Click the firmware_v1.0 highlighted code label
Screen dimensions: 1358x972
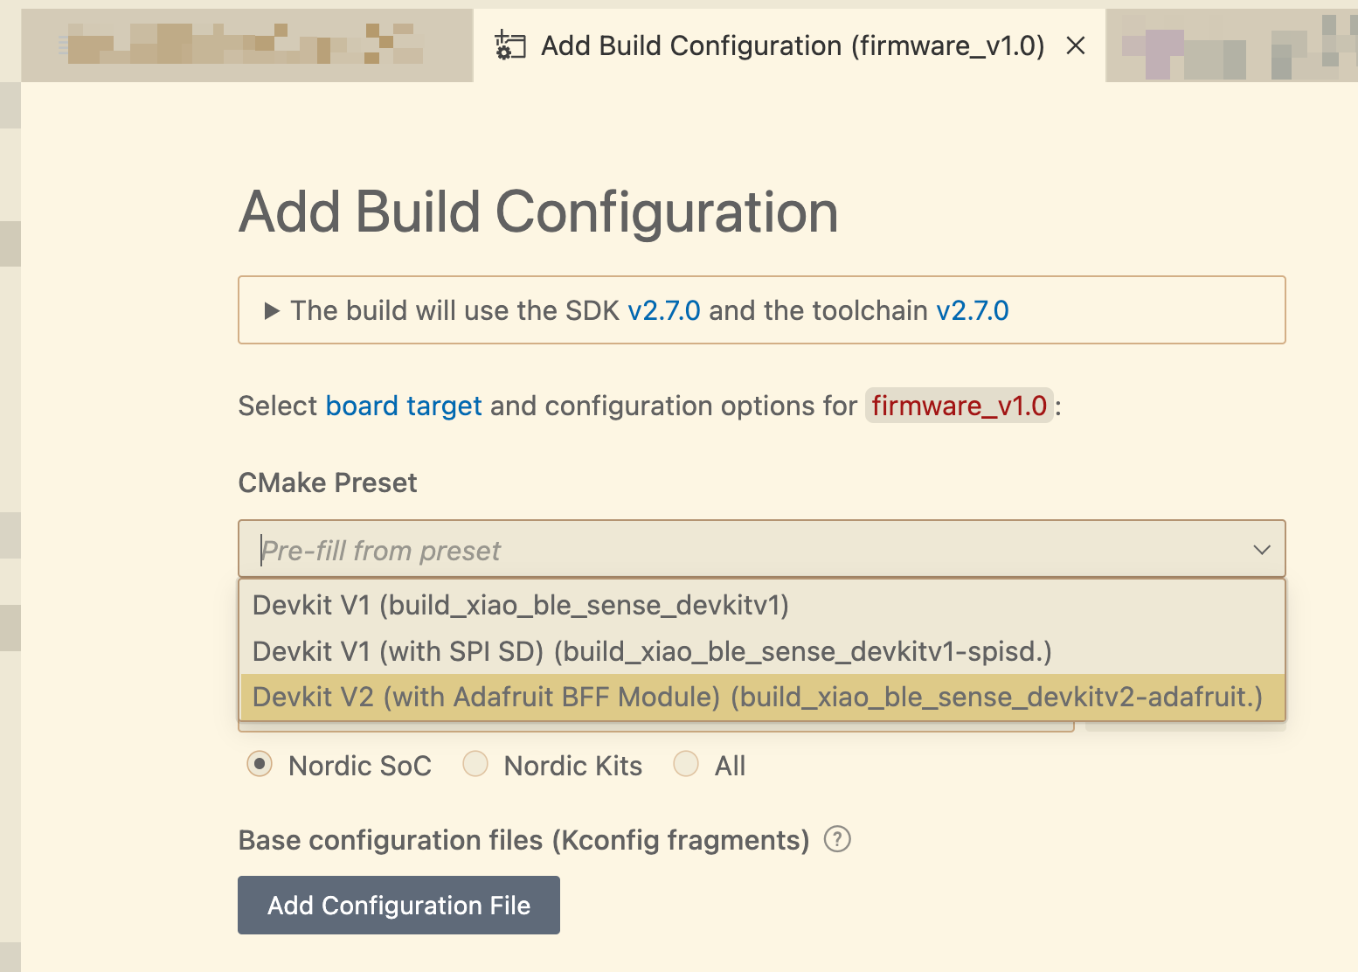pos(959,406)
